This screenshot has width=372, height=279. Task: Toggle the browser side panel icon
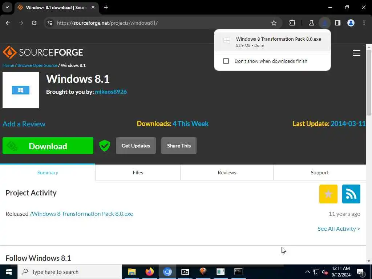[x=338, y=23]
